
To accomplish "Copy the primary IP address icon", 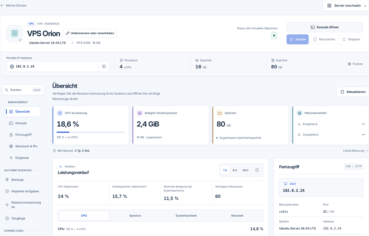I will pyautogui.click(x=104, y=66).
